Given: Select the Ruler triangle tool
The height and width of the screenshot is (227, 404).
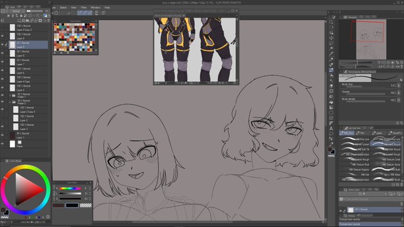Looking at the screenshot, I should pyautogui.click(x=331, y=123).
